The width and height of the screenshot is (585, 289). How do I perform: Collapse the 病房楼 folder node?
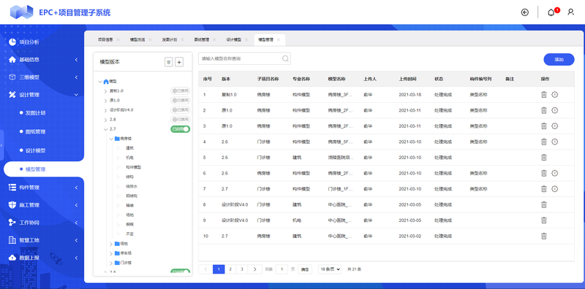pyautogui.click(x=111, y=139)
